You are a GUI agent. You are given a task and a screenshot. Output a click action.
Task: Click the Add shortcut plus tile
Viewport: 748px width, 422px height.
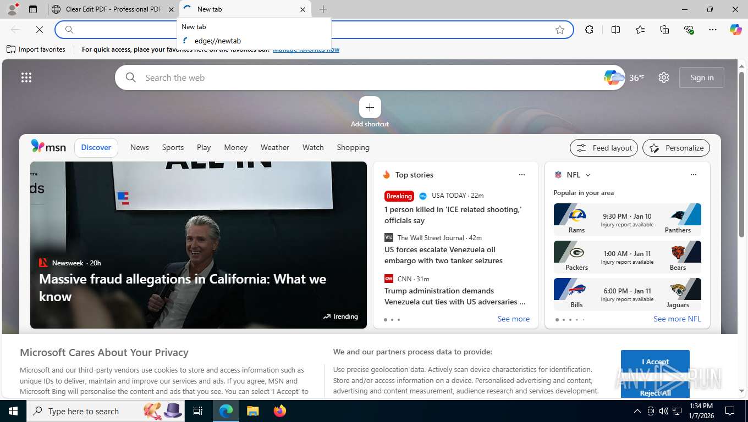370,107
